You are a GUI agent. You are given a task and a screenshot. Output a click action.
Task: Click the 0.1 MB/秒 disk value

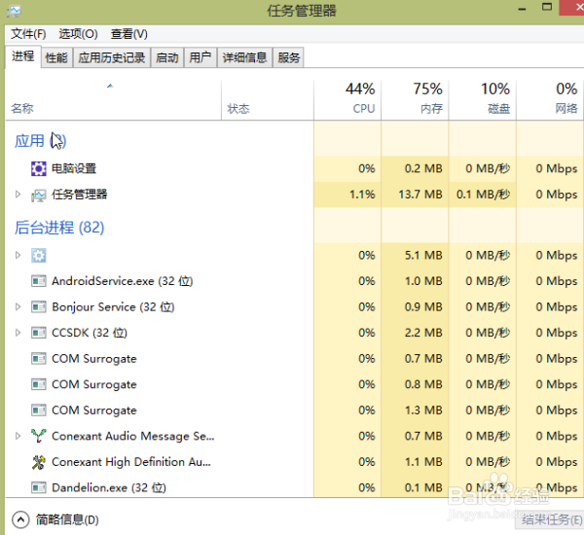(x=483, y=195)
